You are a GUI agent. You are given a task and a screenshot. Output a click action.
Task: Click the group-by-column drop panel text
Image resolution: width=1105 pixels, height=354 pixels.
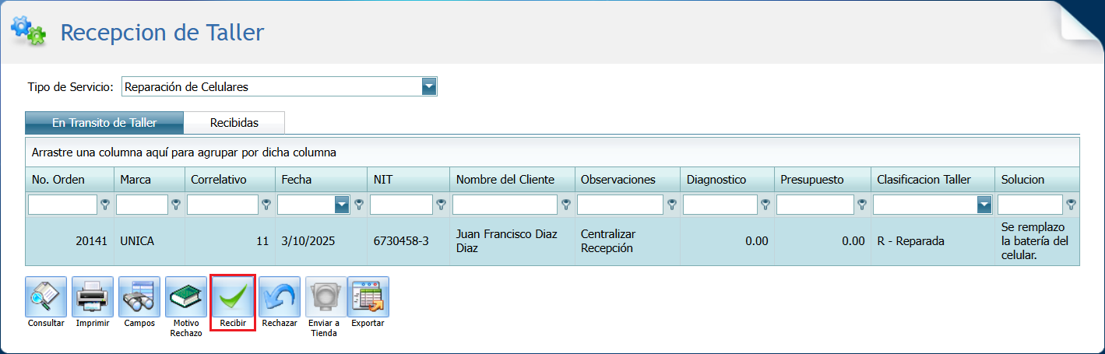[184, 152]
